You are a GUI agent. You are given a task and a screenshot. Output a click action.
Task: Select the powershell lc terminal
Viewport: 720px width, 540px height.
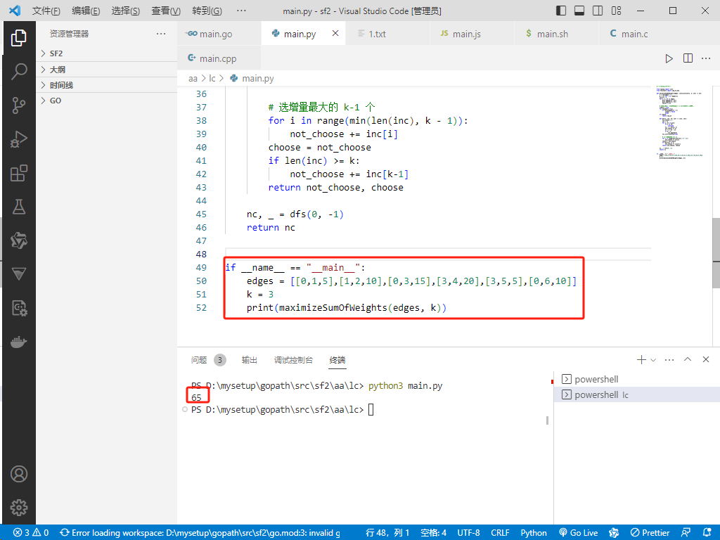click(636, 394)
